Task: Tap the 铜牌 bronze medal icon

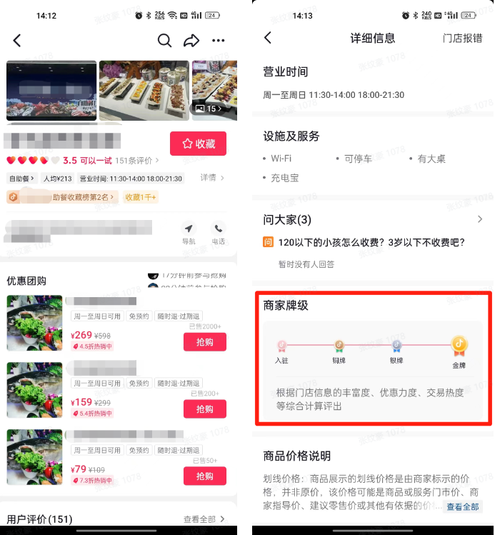Action: coord(339,346)
